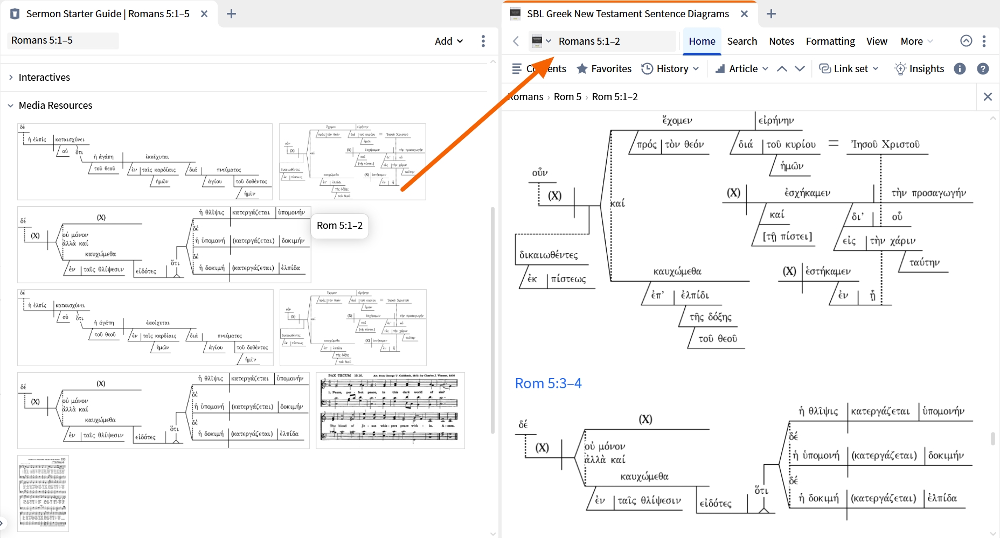This screenshot has height=538, width=1000.
Task: Click the Rom 5:1–2 breadcrumb
Action: [x=614, y=96]
